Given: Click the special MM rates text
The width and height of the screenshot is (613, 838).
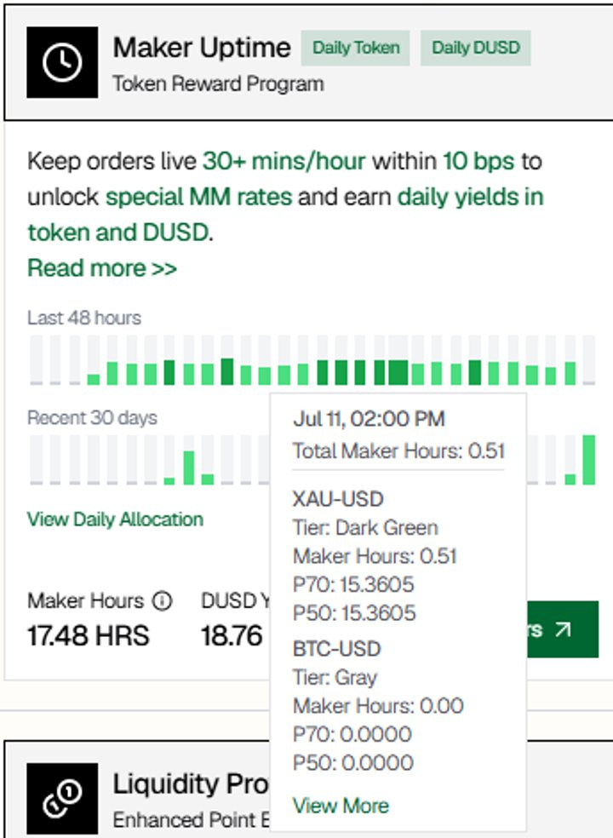Looking at the screenshot, I should (x=199, y=197).
